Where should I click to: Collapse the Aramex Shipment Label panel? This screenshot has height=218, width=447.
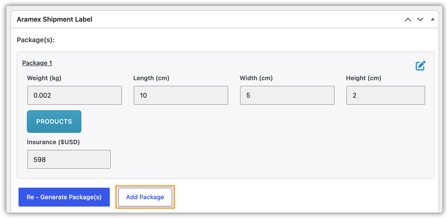click(432, 19)
